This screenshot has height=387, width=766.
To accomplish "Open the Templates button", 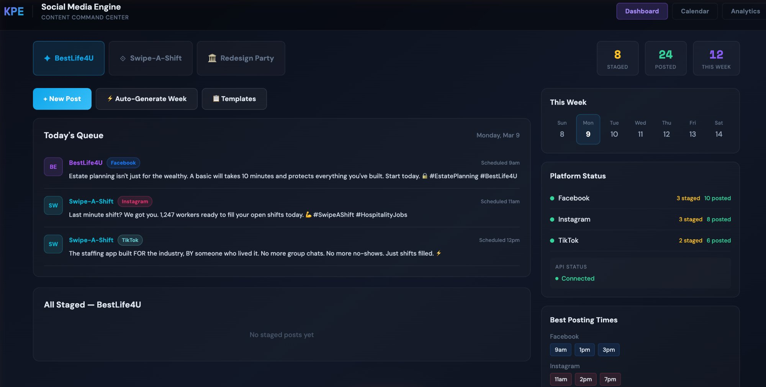I will coord(234,99).
